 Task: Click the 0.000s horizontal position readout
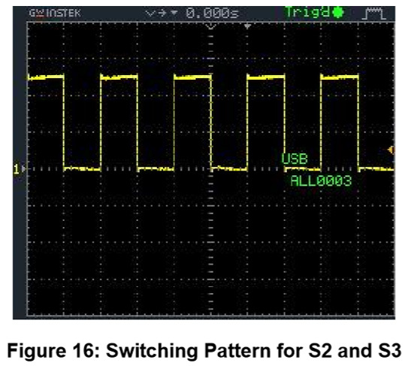click(x=213, y=14)
